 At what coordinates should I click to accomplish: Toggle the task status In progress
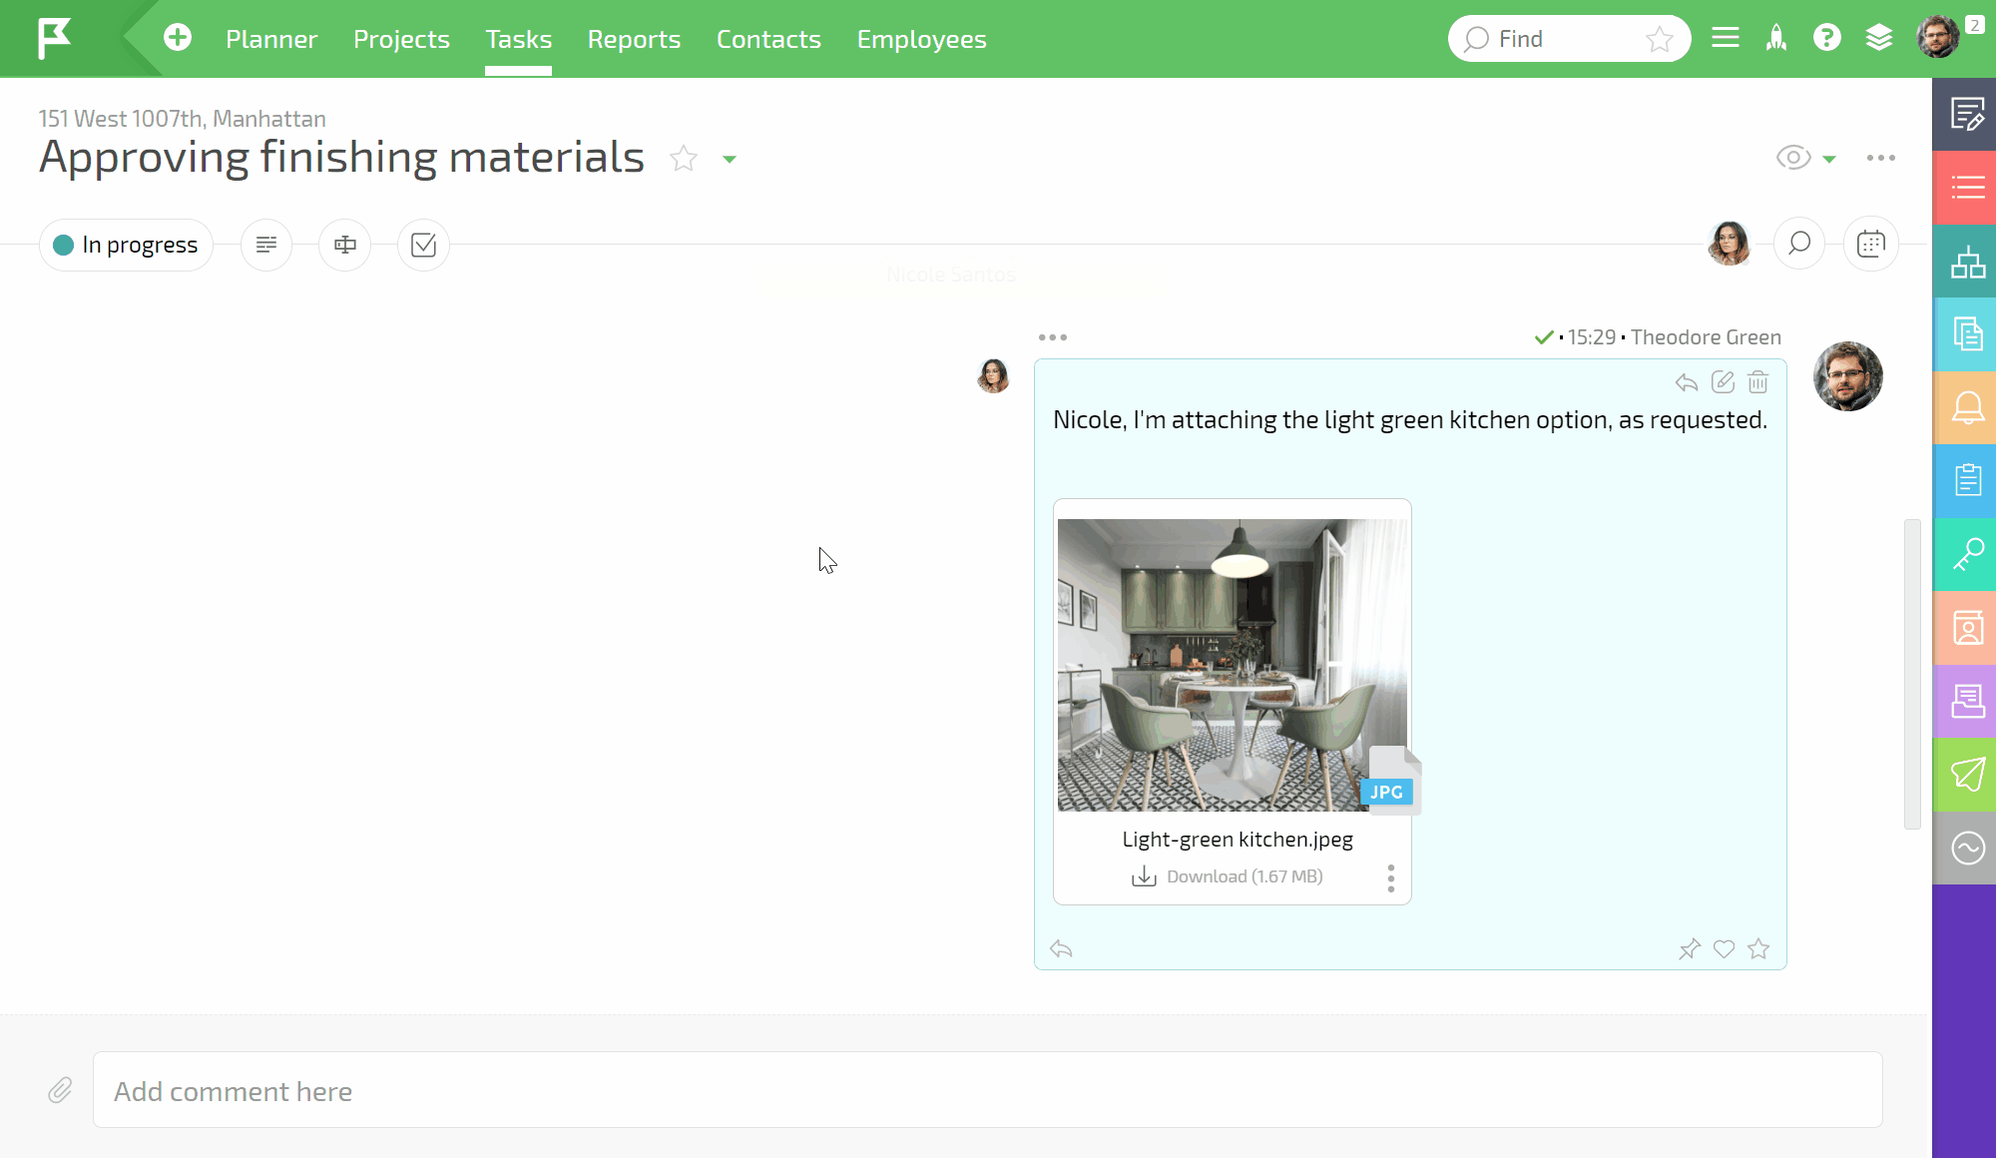(126, 244)
